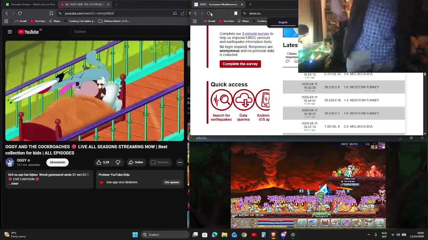
Task: Open the 16:42:50 Western Turkey earthquake row
Action: click(x=344, y=87)
